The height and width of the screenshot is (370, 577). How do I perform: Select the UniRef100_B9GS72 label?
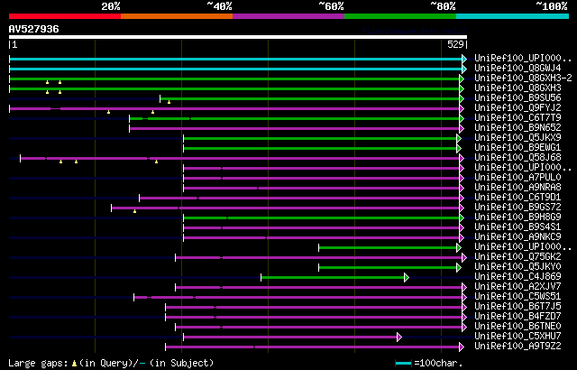pyautogui.click(x=517, y=208)
